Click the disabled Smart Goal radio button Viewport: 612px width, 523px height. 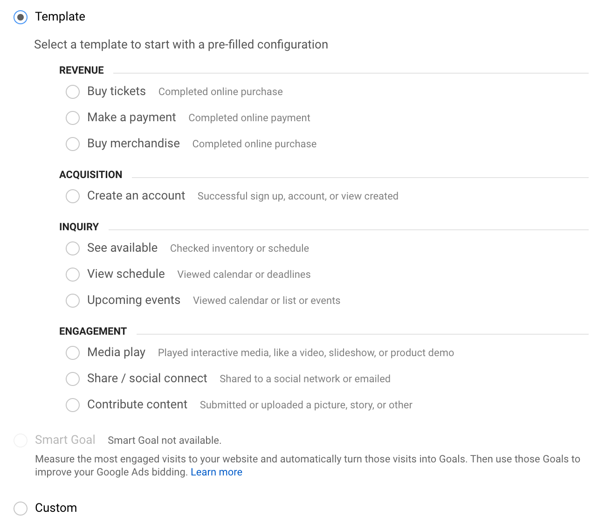[x=21, y=440]
